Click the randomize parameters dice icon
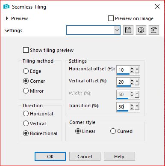The image size is (165, 166). point(141,30)
